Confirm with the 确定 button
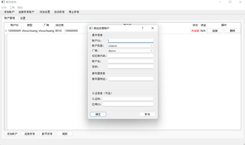Image resolution: width=245 pixels, height=145 pixels. (98, 114)
